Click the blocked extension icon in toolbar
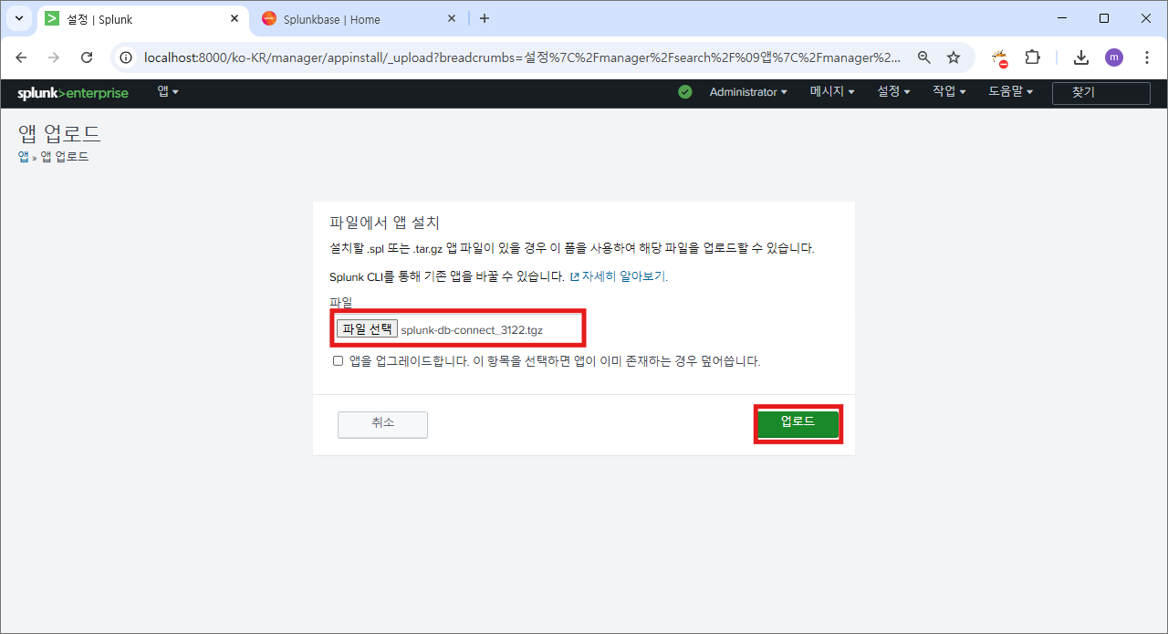Image resolution: width=1168 pixels, height=634 pixels. tap(1001, 58)
